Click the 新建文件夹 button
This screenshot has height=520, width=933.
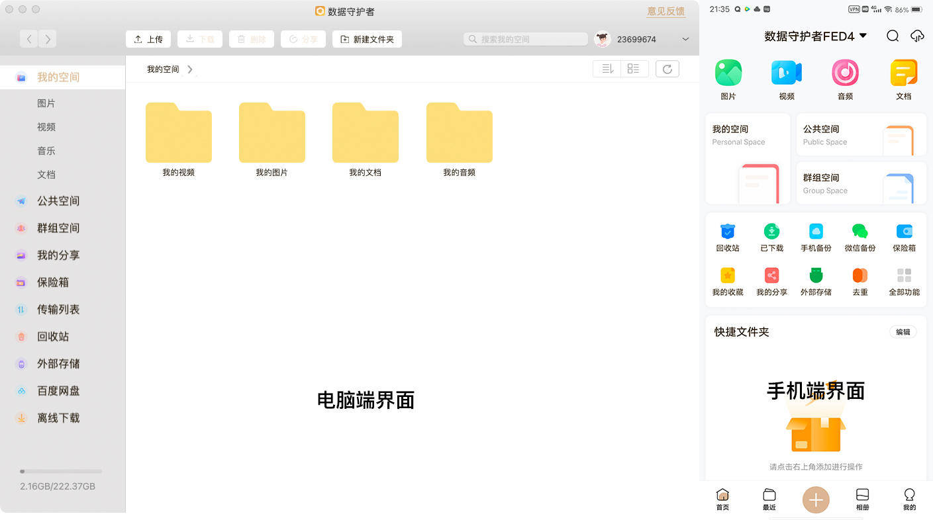(367, 39)
